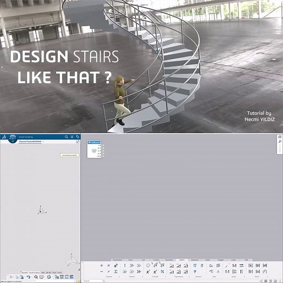Click the bottom output port of Reference node
The width and height of the screenshot is (283, 283).
pos(101,156)
